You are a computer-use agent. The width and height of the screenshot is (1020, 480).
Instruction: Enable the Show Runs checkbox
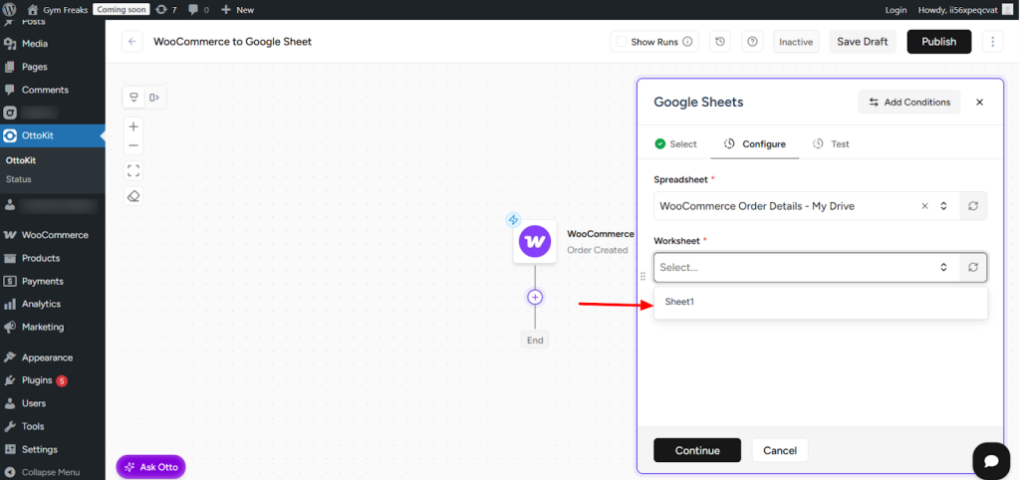(622, 42)
